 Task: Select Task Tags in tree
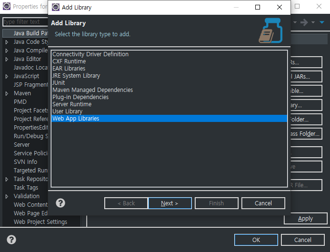[x=26, y=188]
